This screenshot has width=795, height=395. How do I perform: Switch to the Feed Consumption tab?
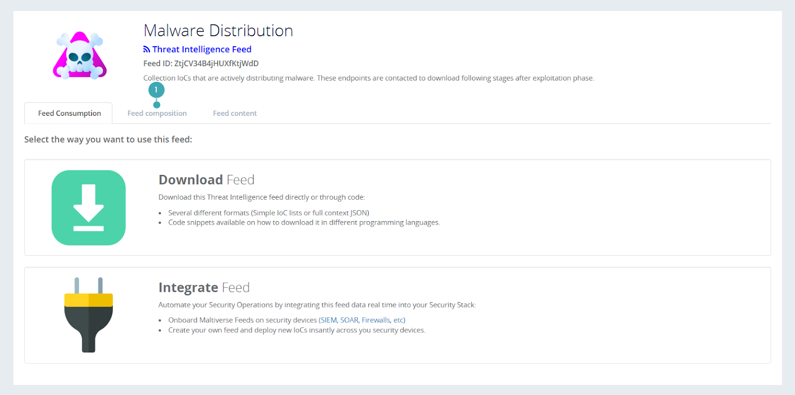[x=69, y=113]
